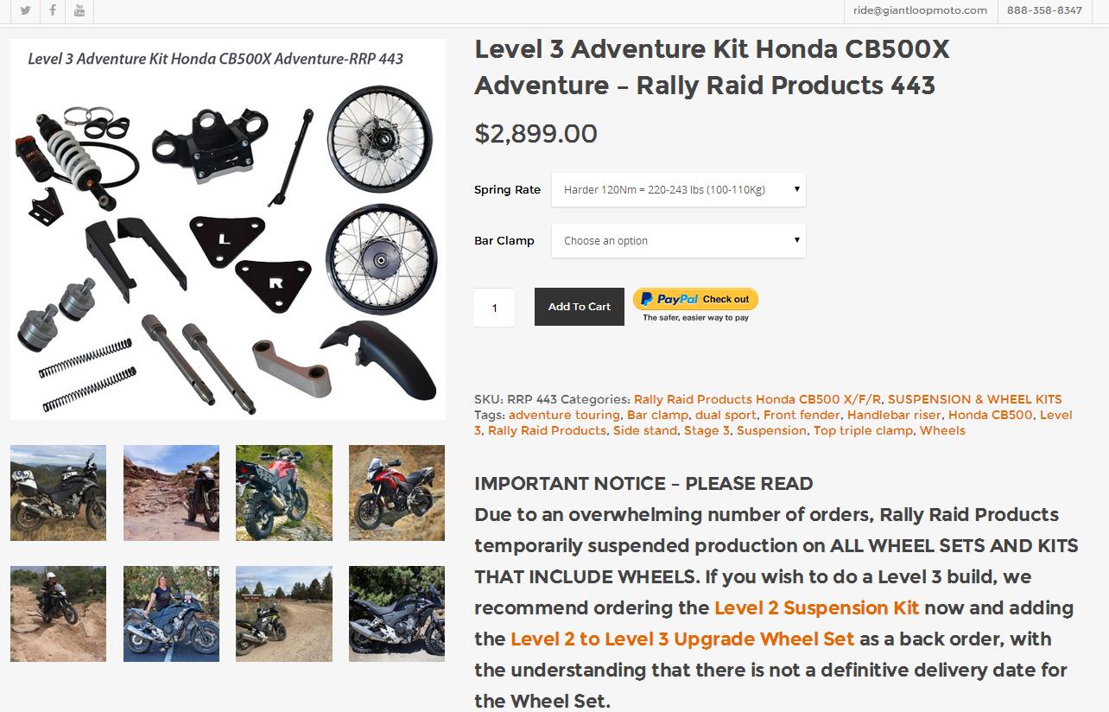View the main Level 3 kit product image
Viewport: 1109px width, 712px height.
pos(228,229)
